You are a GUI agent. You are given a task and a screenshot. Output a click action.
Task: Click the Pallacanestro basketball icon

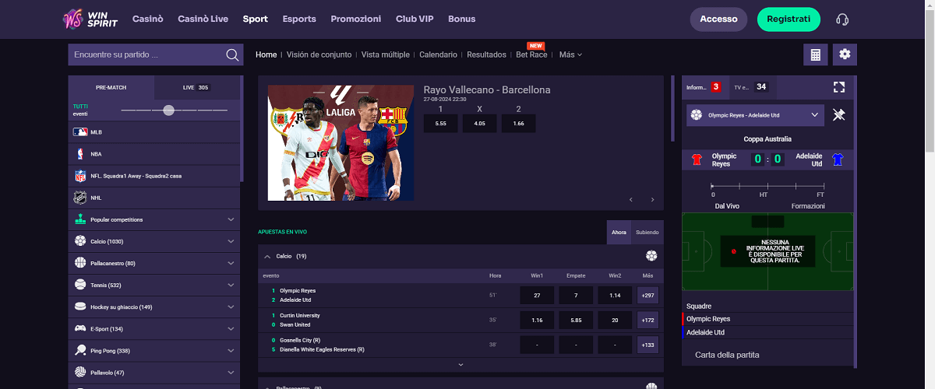(79, 263)
